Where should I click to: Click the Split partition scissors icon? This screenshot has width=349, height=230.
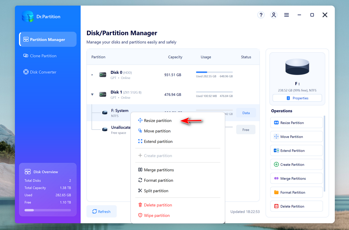click(140, 191)
